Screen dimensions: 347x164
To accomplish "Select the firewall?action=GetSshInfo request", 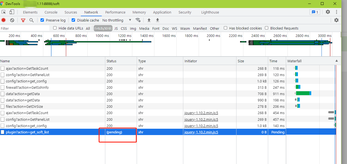I will pos(27,87).
